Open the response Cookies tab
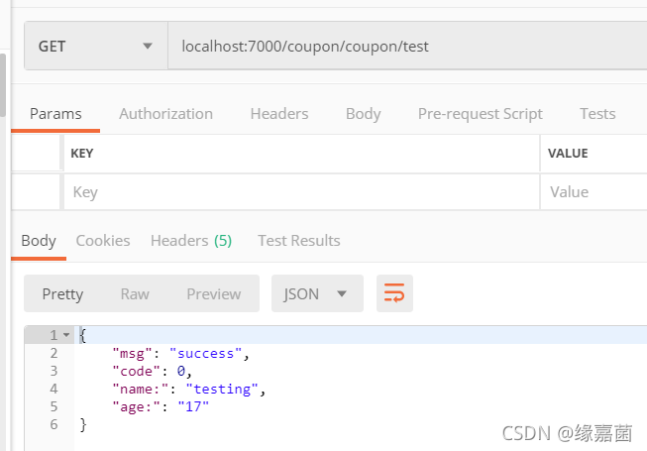 [103, 241]
